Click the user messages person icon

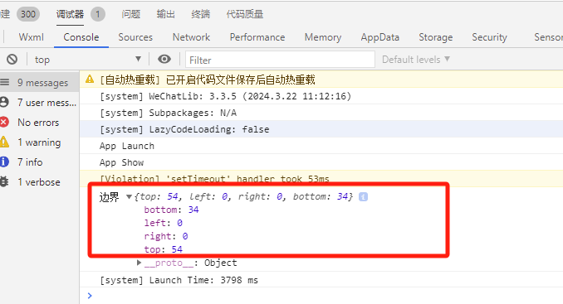click(4, 102)
